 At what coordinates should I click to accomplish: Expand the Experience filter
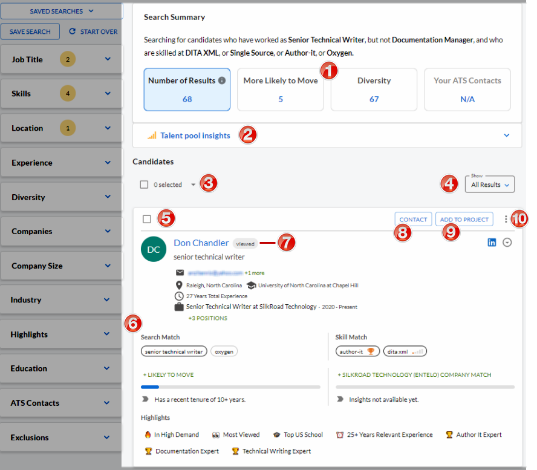click(61, 162)
